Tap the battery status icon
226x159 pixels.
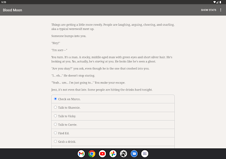point(220,2)
